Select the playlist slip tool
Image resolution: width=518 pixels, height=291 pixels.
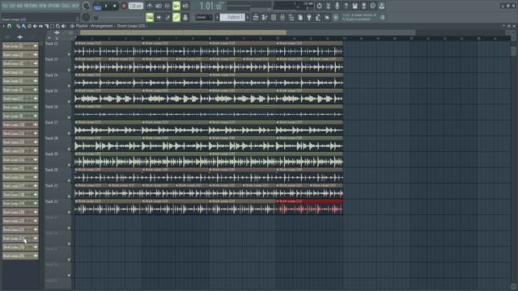click(40, 26)
